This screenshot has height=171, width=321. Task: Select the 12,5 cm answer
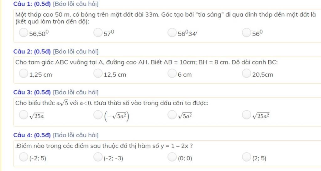tap(98, 73)
